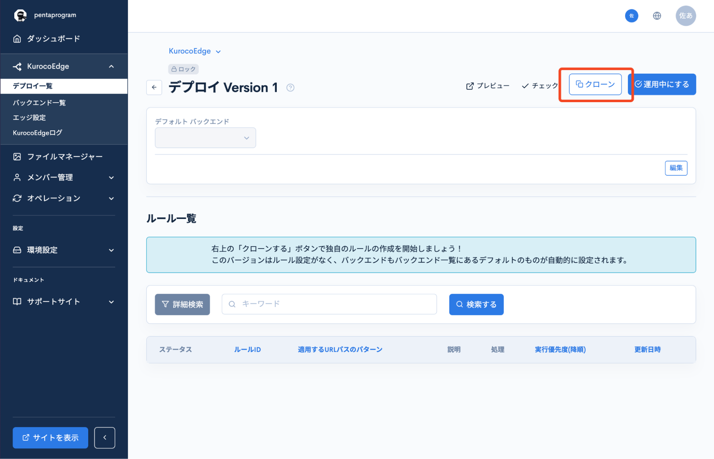Open KurocoEdgeログ in the sidebar
This screenshot has height=459, width=714.
[38, 133]
